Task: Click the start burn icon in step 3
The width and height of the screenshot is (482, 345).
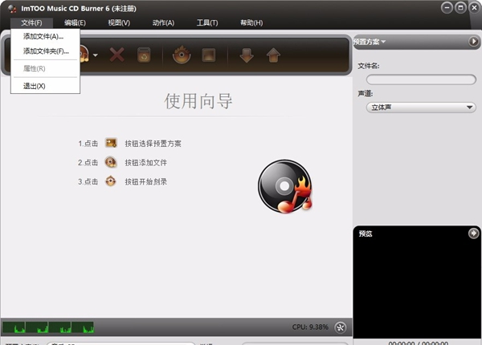Action: click(x=111, y=181)
